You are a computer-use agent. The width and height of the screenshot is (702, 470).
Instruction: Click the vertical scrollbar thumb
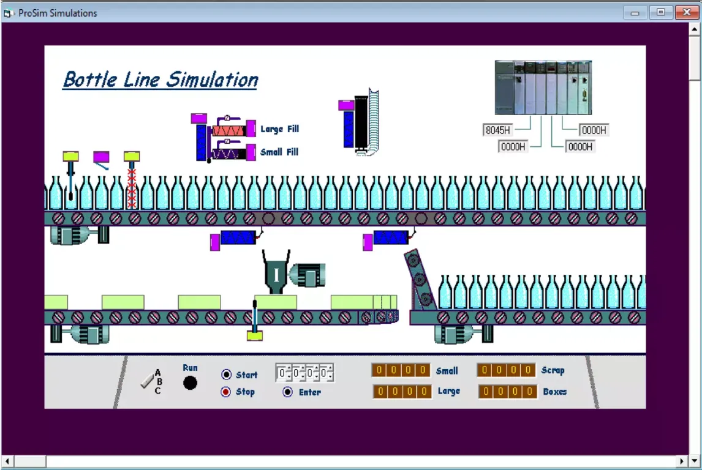point(695,58)
